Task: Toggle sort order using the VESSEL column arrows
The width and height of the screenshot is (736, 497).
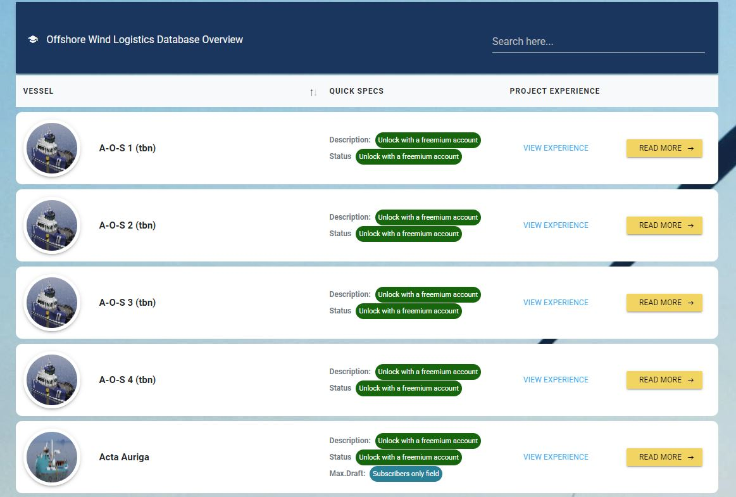Action: tap(313, 92)
